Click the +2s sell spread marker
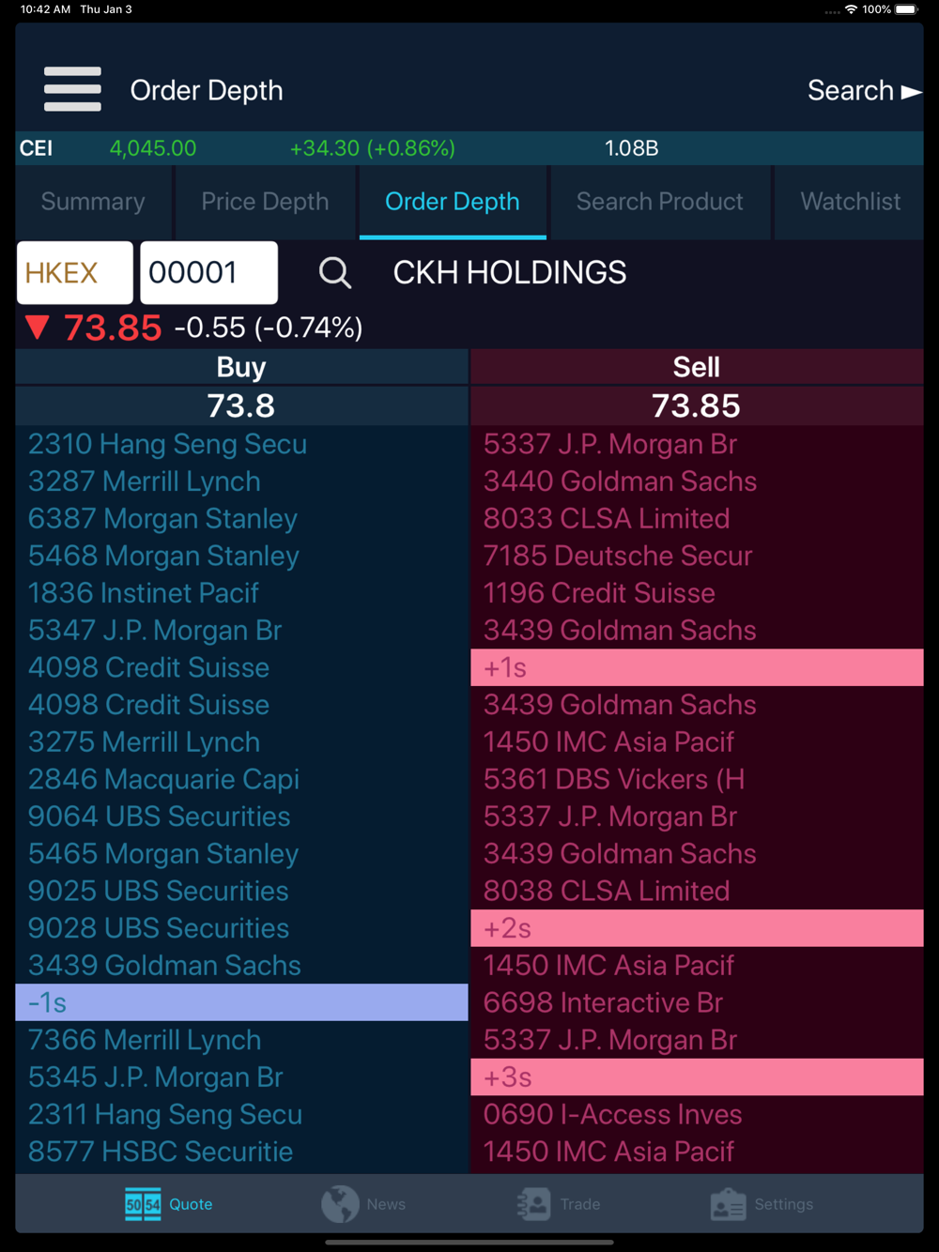Image resolution: width=939 pixels, height=1252 pixels. (x=697, y=928)
